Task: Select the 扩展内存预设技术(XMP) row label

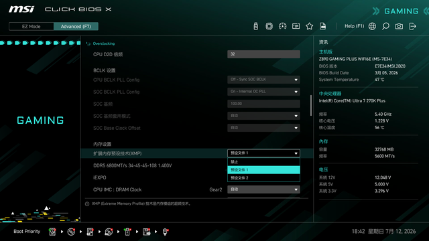Action: (117, 153)
